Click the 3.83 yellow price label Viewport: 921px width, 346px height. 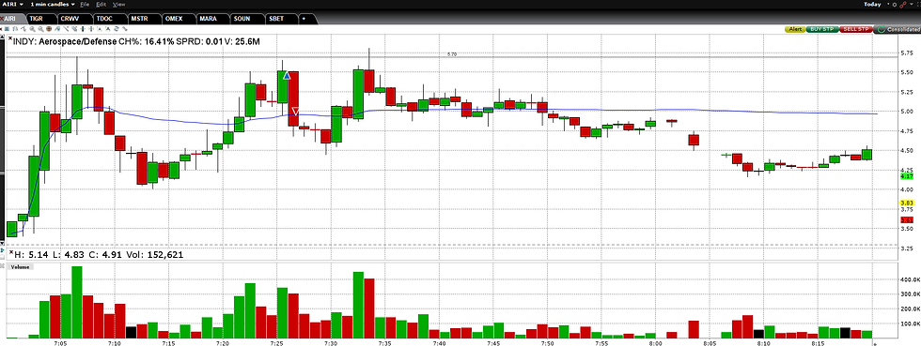(x=906, y=203)
